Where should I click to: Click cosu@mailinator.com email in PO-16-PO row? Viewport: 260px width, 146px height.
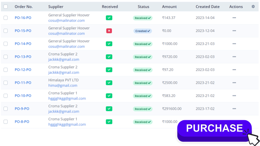[67, 21]
